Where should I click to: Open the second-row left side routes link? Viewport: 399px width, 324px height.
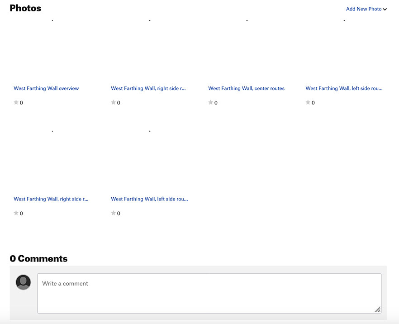[x=149, y=199]
